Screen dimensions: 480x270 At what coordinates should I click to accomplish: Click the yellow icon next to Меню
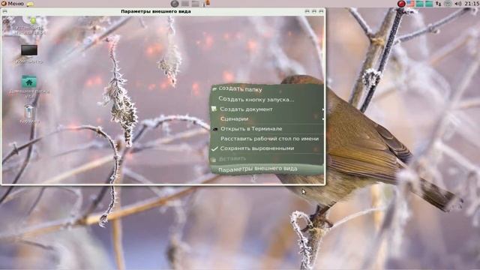(x=30, y=4)
